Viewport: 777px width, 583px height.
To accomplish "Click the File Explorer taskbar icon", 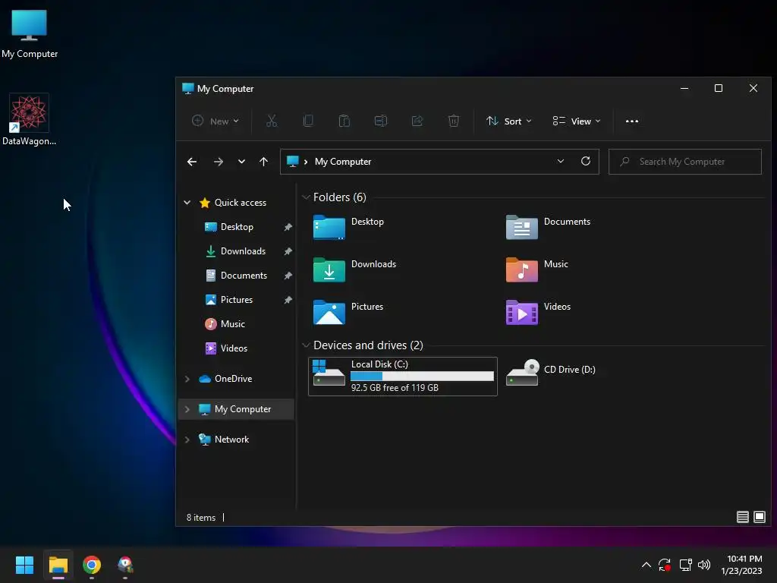I will [x=58, y=565].
